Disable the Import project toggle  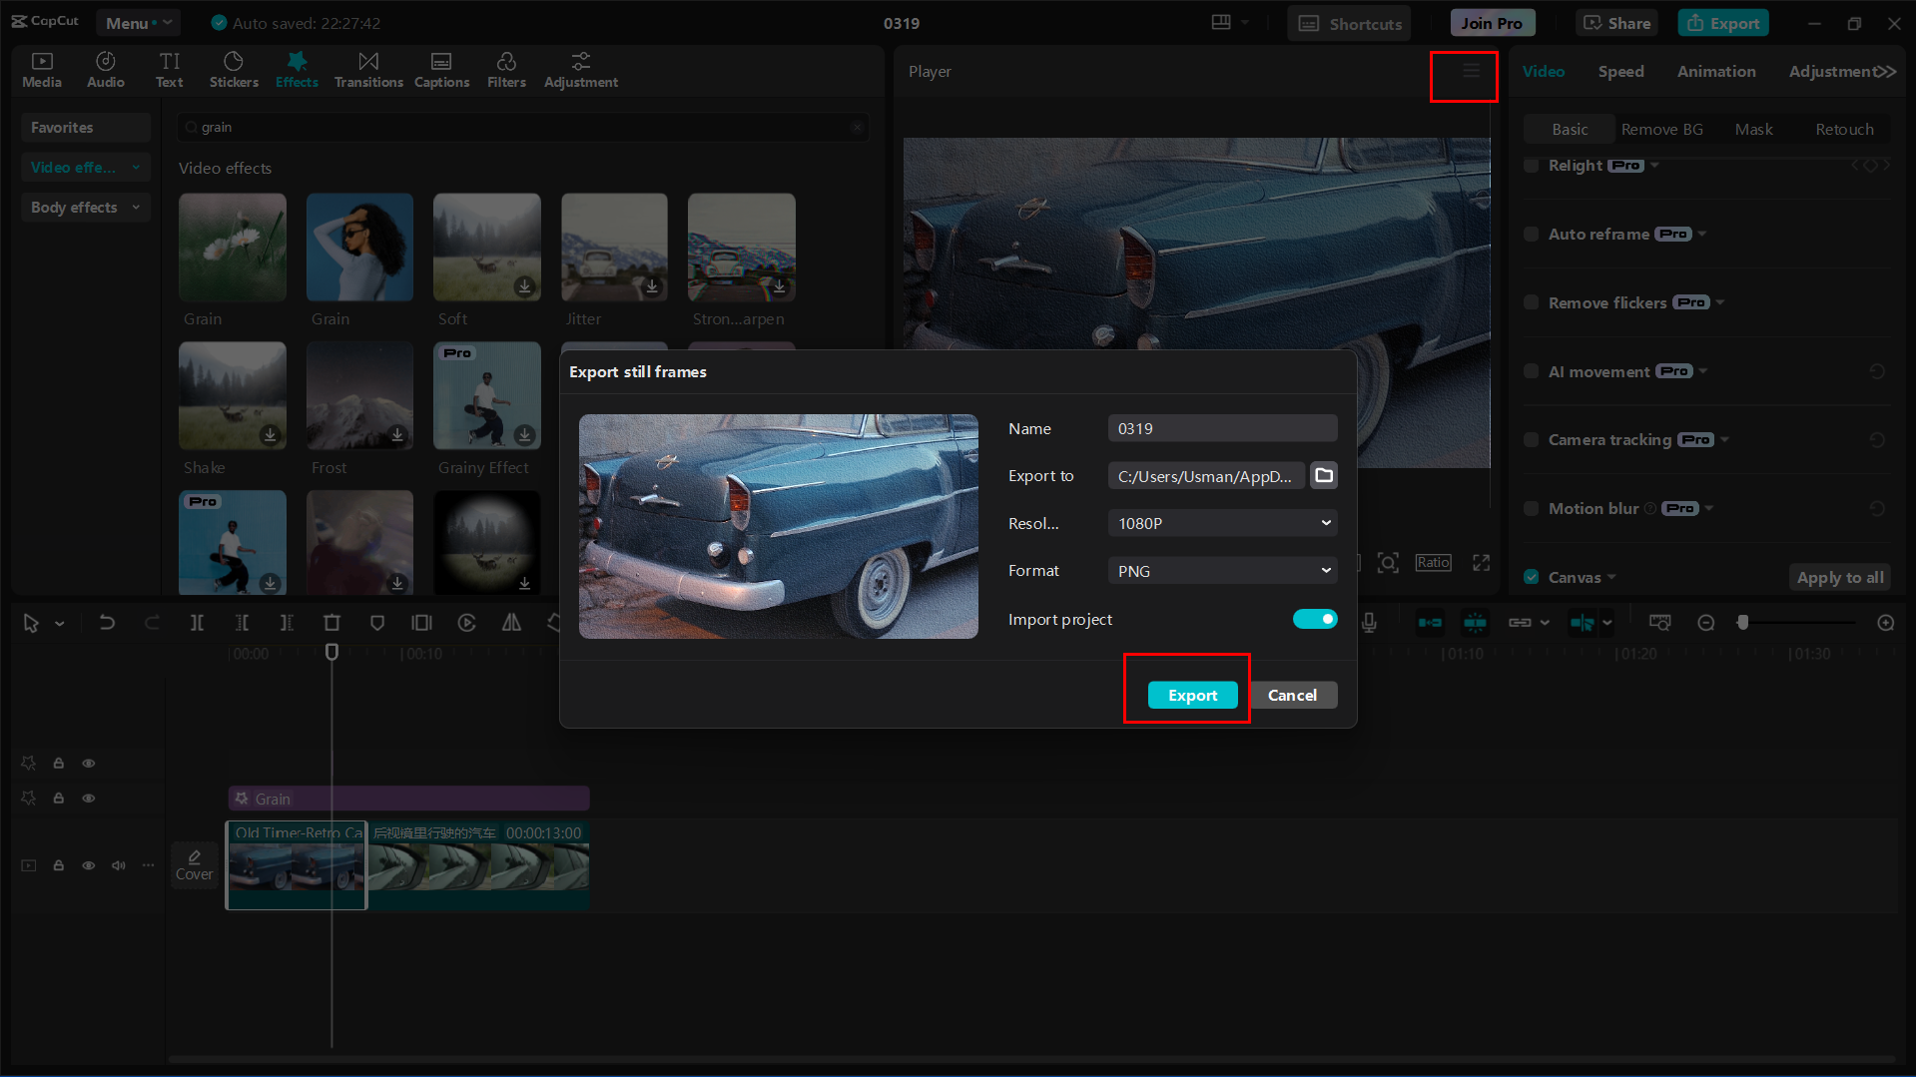(1315, 619)
